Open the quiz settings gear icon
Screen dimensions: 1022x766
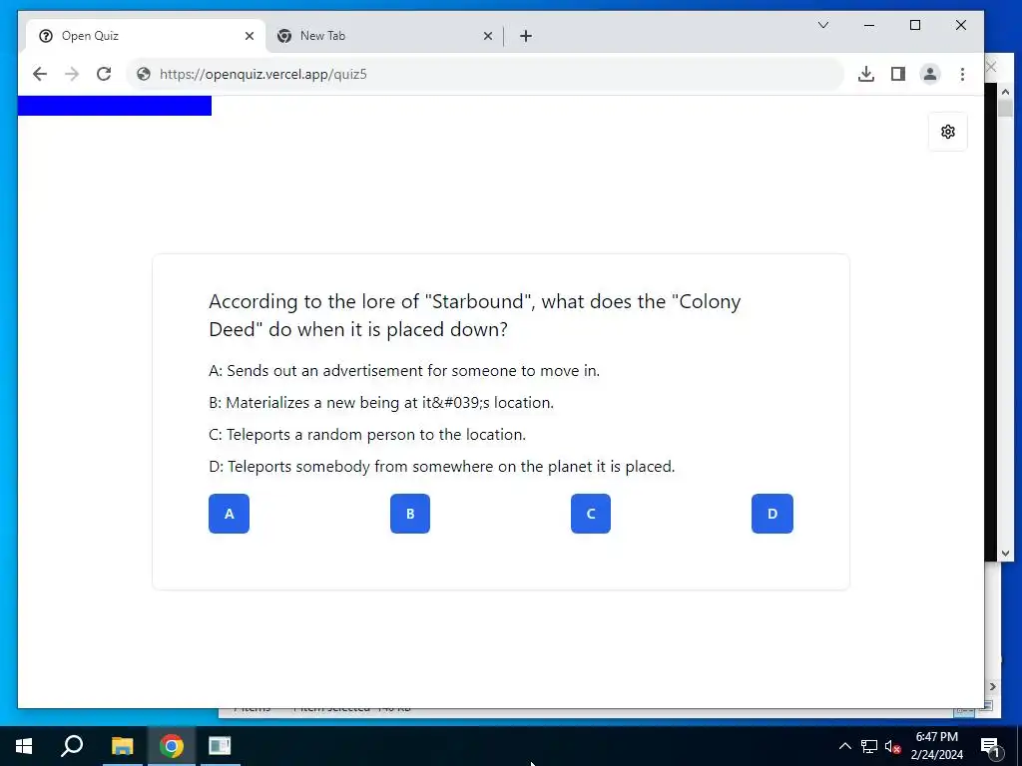pyautogui.click(x=948, y=132)
